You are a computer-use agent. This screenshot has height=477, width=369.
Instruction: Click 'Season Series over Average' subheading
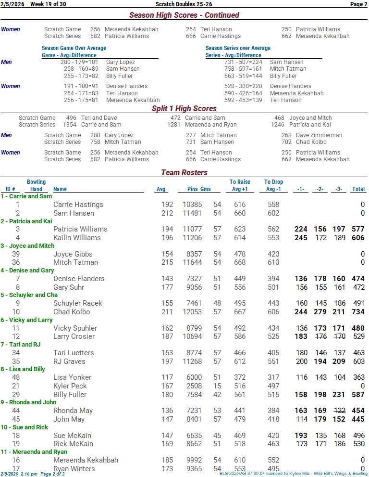tap(238, 48)
